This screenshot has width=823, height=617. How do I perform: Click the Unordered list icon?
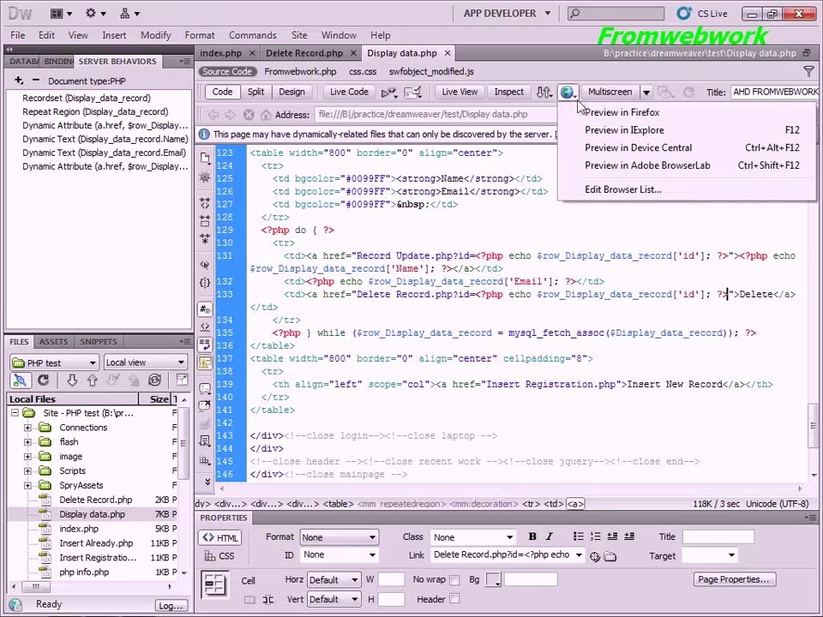[x=578, y=536]
